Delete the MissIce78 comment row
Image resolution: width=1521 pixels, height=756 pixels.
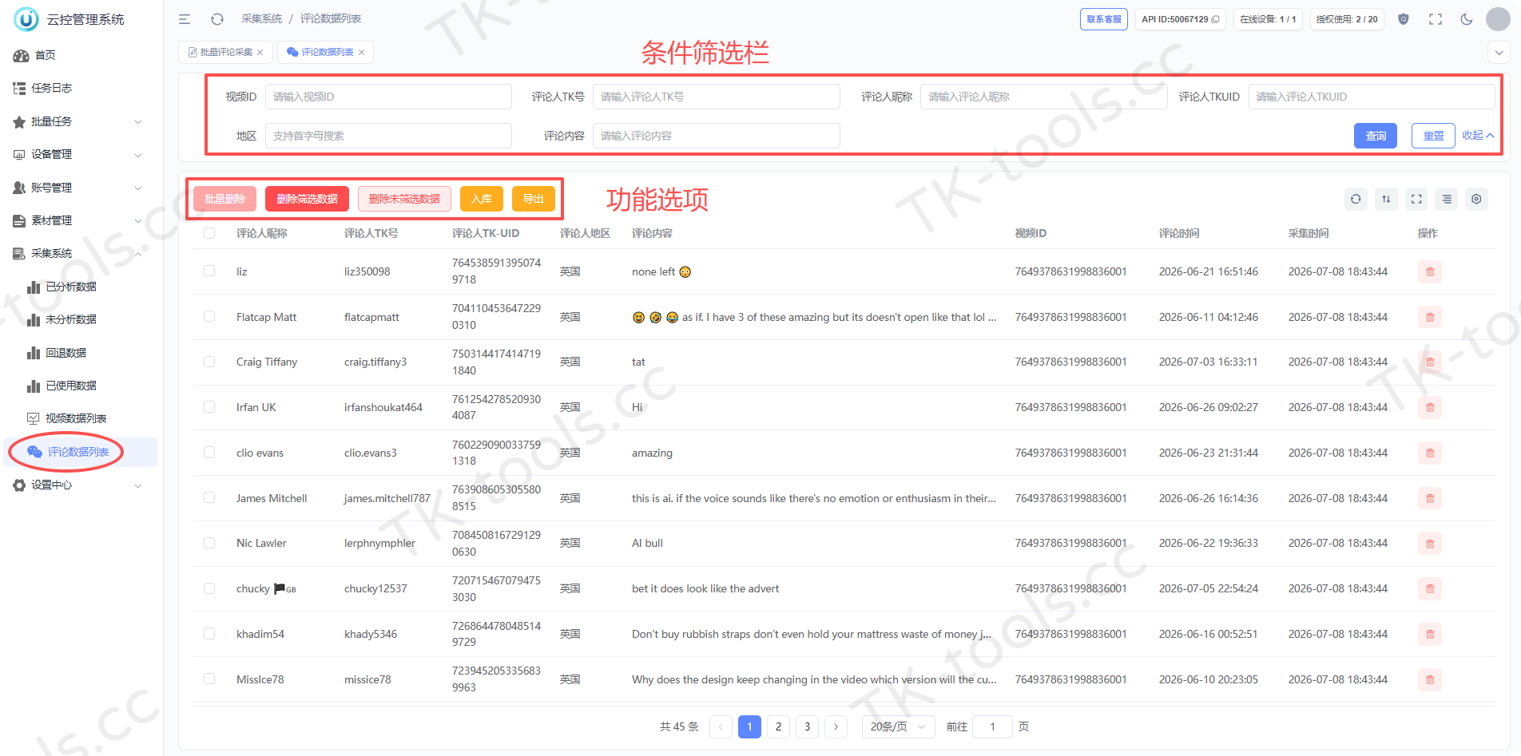(x=1430, y=680)
